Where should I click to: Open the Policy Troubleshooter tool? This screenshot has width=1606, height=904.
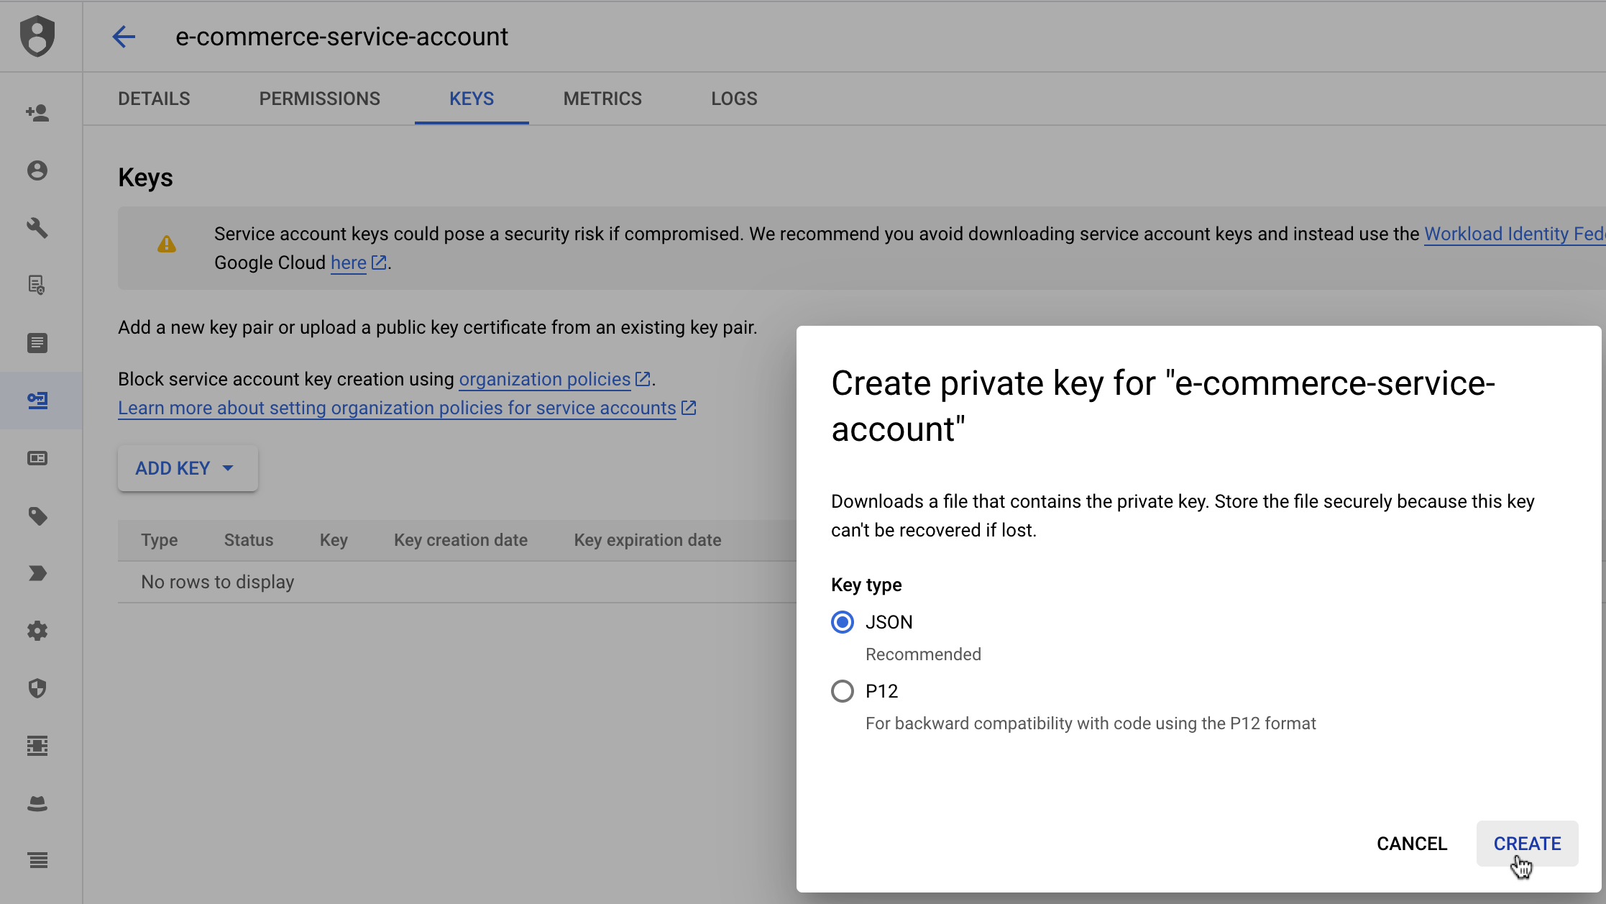pos(37,229)
